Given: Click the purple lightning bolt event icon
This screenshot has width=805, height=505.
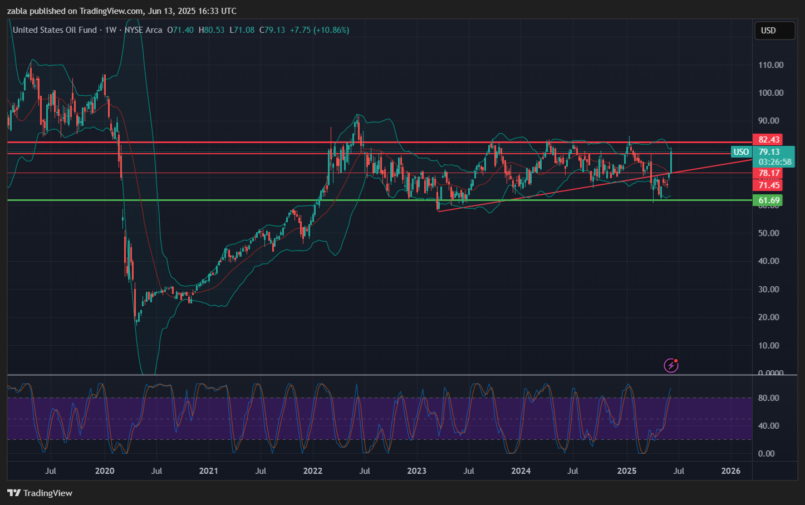Looking at the screenshot, I should (x=671, y=365).
